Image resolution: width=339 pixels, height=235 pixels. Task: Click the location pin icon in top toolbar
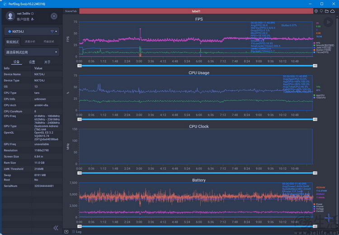(316, 11)
